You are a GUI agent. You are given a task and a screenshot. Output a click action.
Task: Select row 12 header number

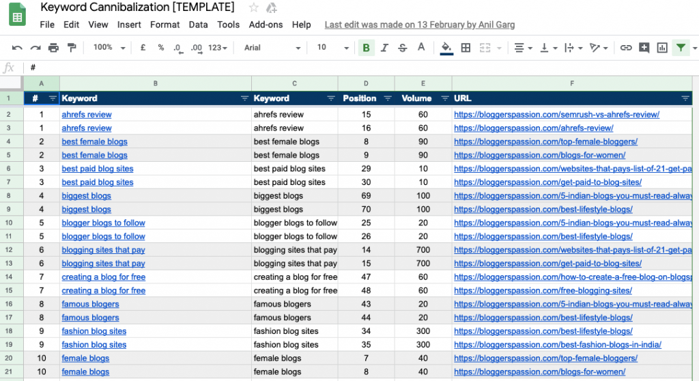(9, 250)
